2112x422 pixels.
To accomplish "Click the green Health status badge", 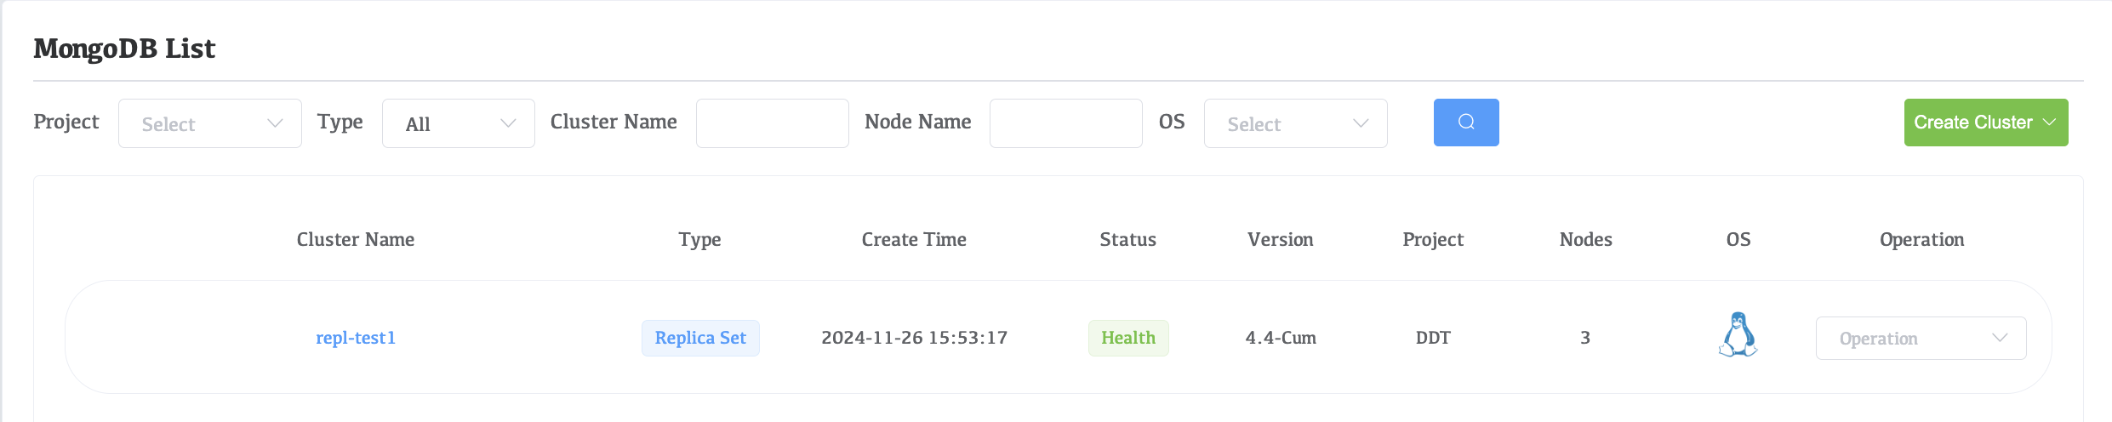I will click(1128, 338).
